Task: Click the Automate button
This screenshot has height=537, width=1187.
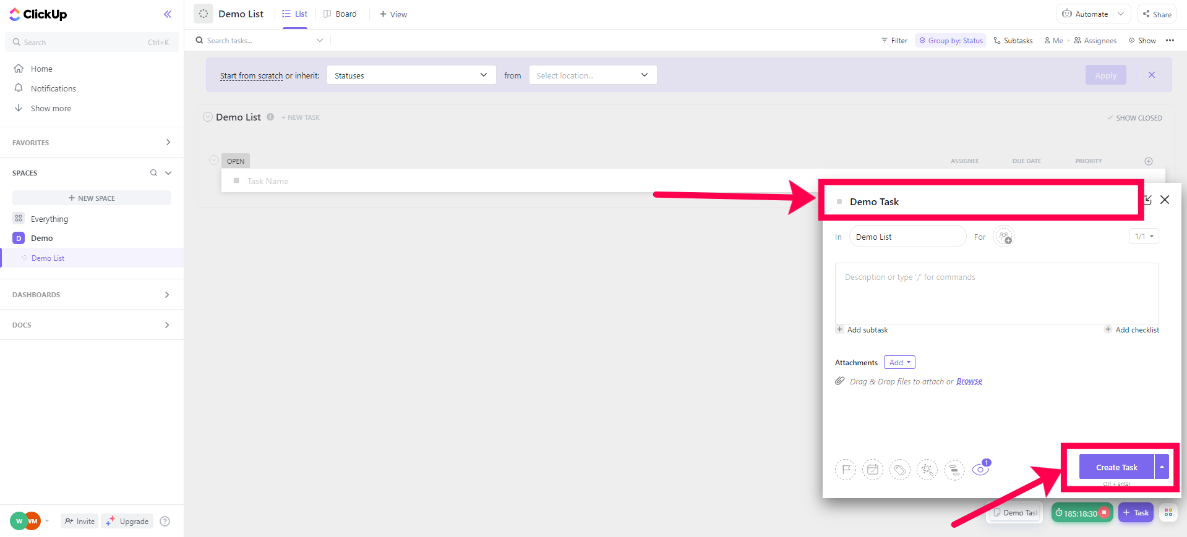Action: click(1086, 14)
